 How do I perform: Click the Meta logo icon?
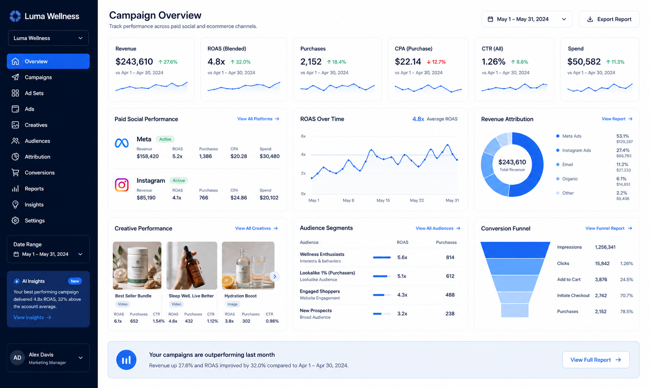point(122,143)
